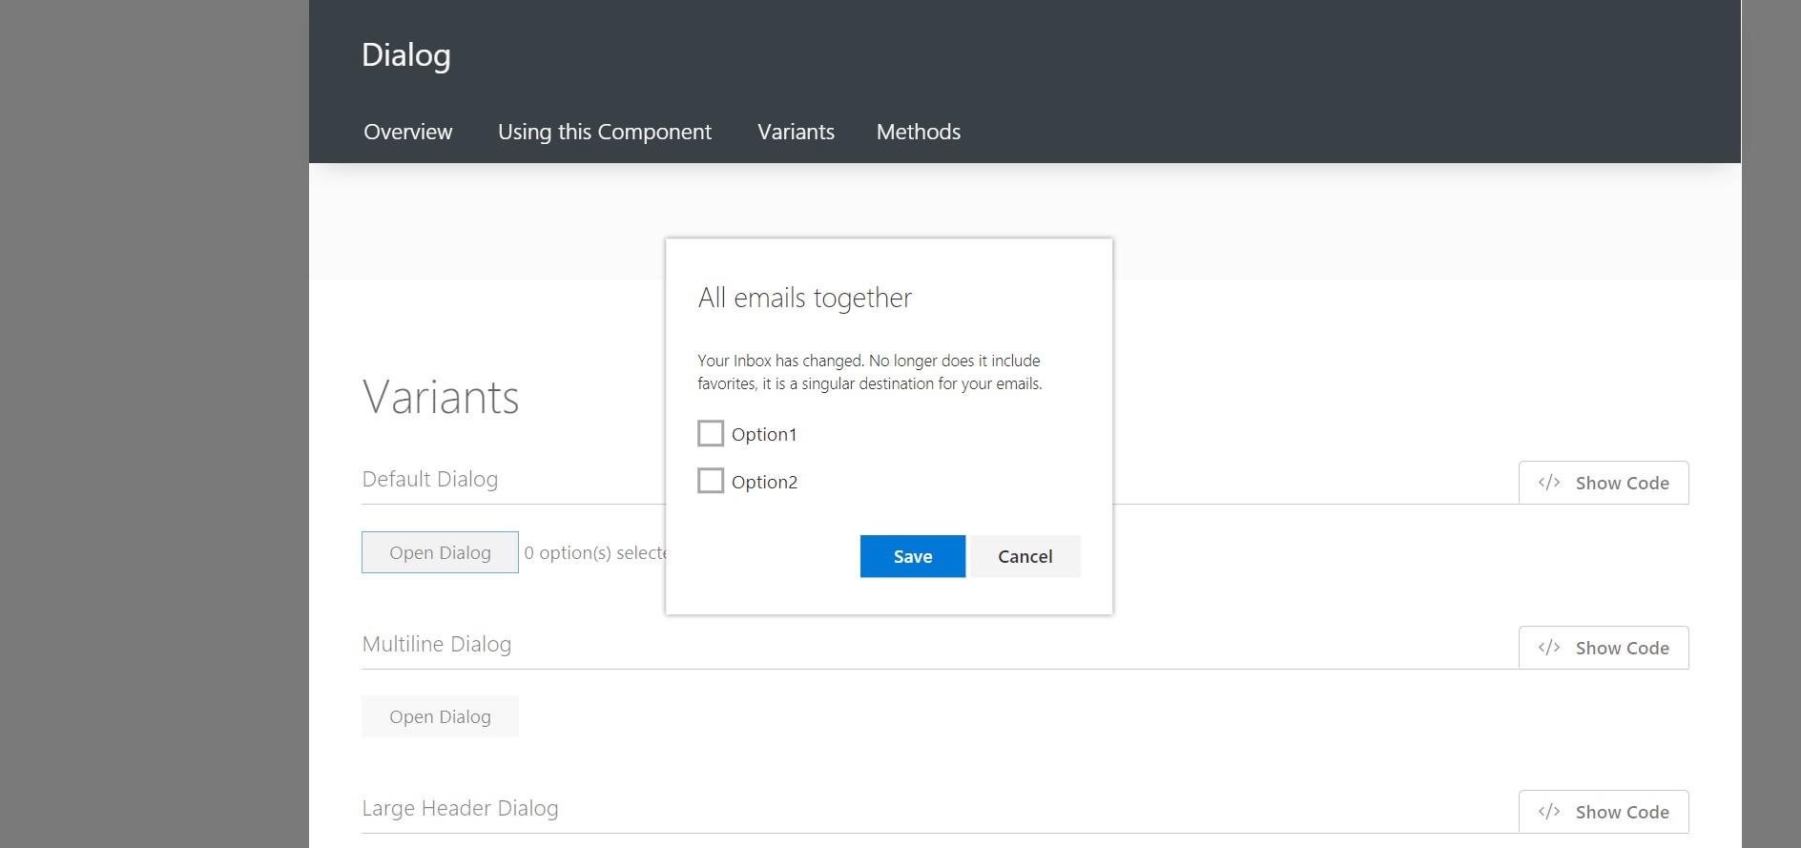Open Dialog under Default Dialog
The image size is (1801, 848).
pos(440,552)
